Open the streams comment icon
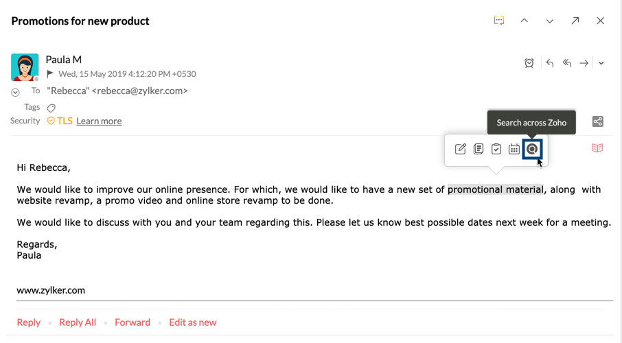This screenshot has width=622, height=343. [499, 21]
